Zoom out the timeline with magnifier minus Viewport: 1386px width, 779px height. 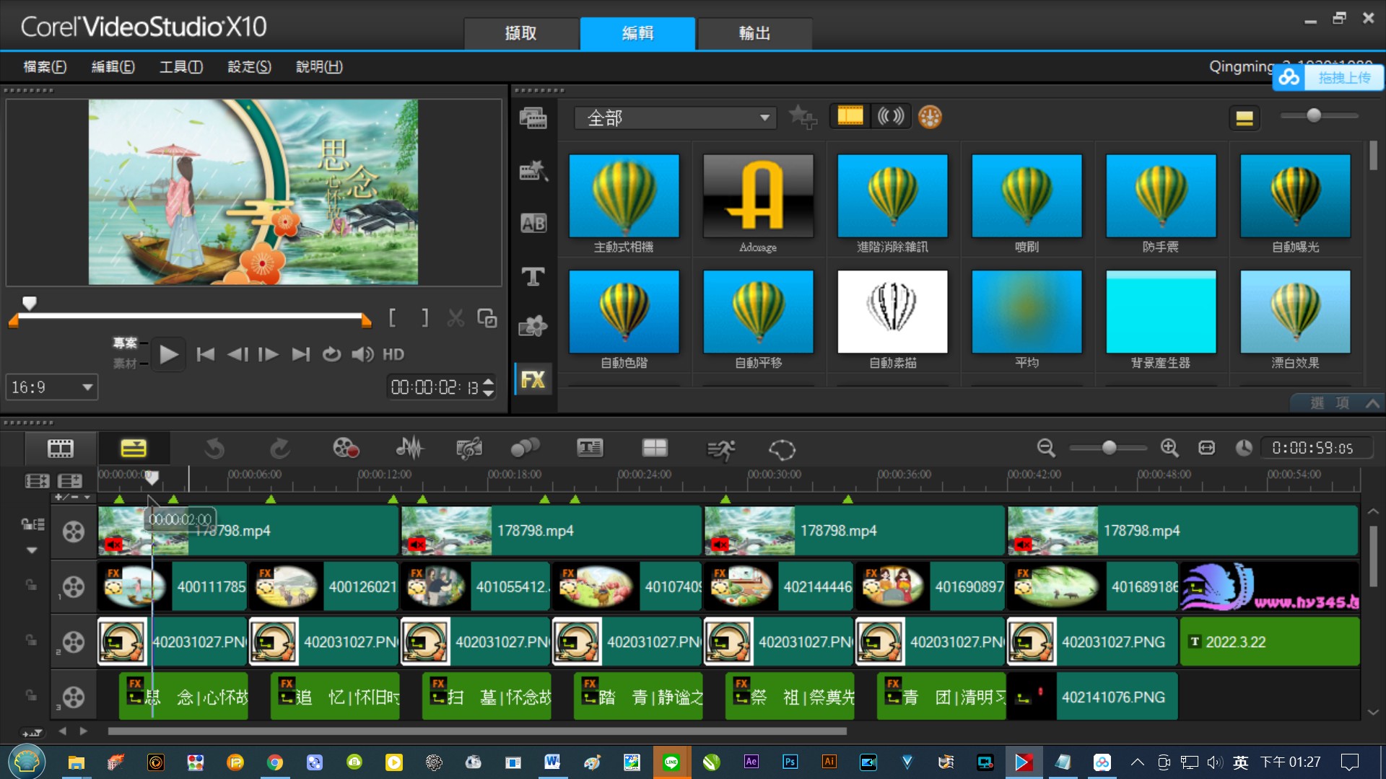pos(1046,448)
